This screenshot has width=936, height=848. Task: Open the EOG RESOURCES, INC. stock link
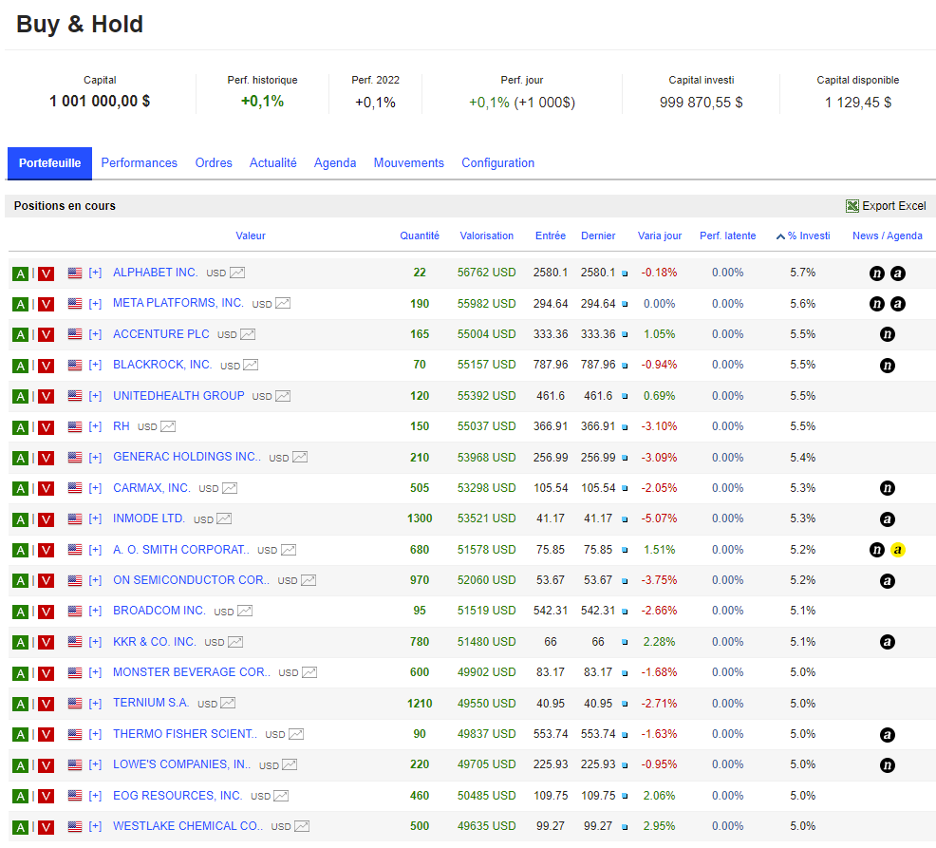(x=178, y=796)
